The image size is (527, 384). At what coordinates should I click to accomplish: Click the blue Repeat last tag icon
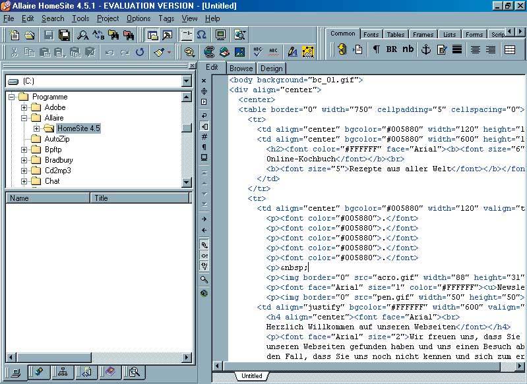pos(140,52)
